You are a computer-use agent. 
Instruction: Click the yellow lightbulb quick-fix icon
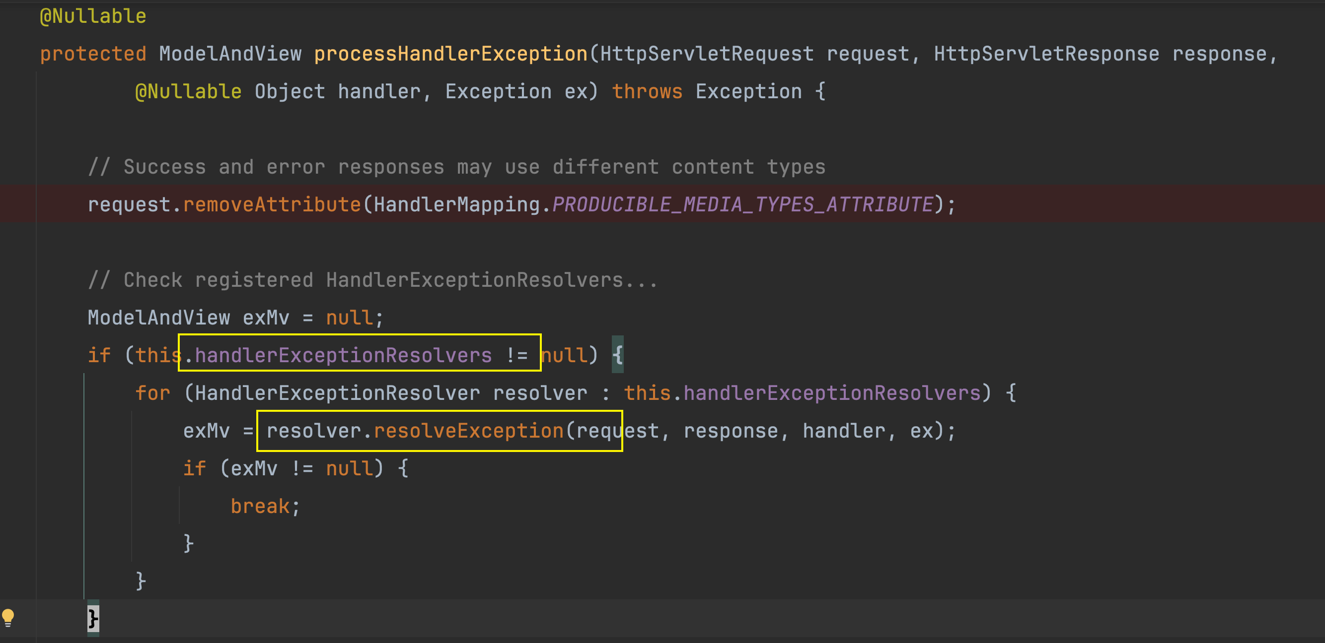point(8,617)
